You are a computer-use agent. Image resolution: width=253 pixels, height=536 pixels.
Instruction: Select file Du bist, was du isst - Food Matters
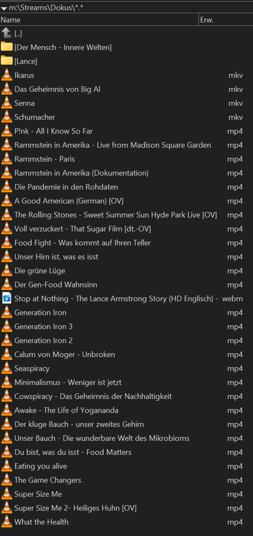(73, 452)
